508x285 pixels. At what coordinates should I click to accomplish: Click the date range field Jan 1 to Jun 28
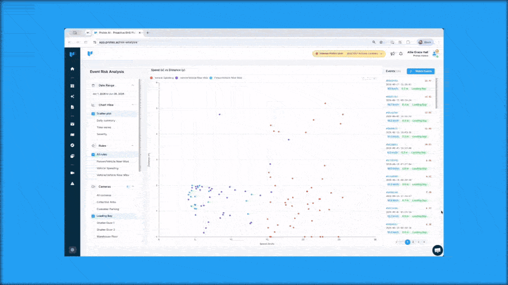[x=108, y=94]
